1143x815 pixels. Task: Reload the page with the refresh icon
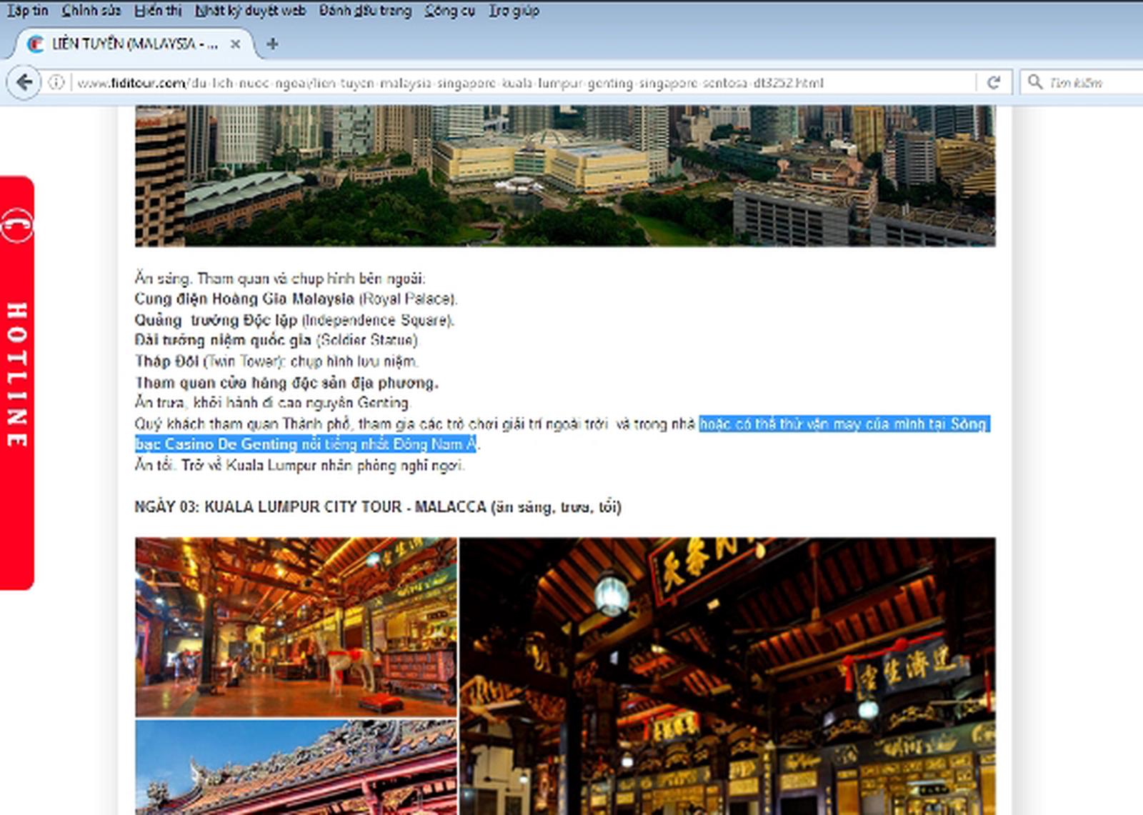(993, 83)
